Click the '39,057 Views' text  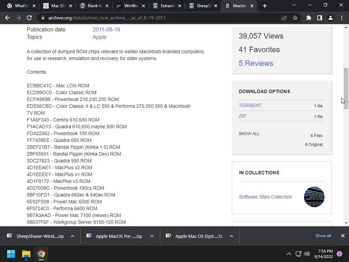point(261,36)
